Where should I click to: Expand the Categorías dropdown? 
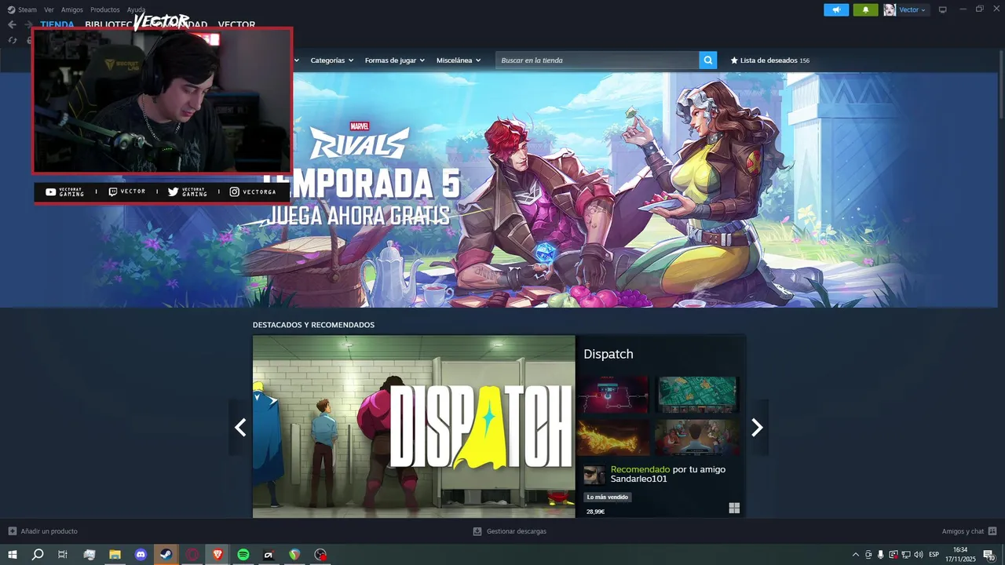coord(331,60)
